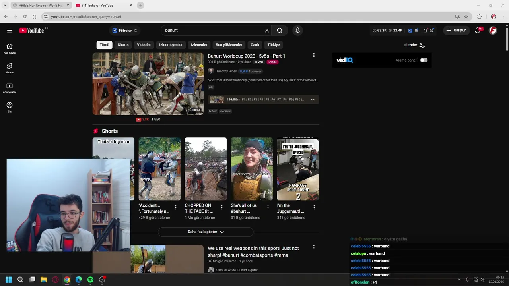Open the notifications bell
509x286 pixels.
(x=478, y=31)
